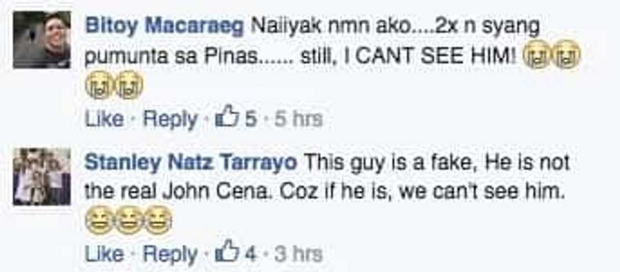The width and height of the screenshot is (620, 272).
Task: Click the thumbs-up icon on Bitoy's comment
Action: coord(228,119)
